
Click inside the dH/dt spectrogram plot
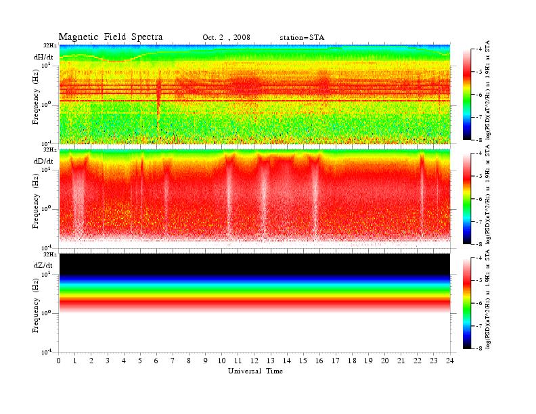254,94
